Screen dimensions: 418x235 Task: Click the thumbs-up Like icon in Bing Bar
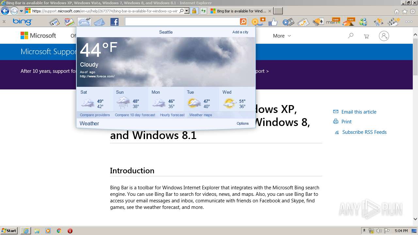pyautogui.click(x=273, y=22)
